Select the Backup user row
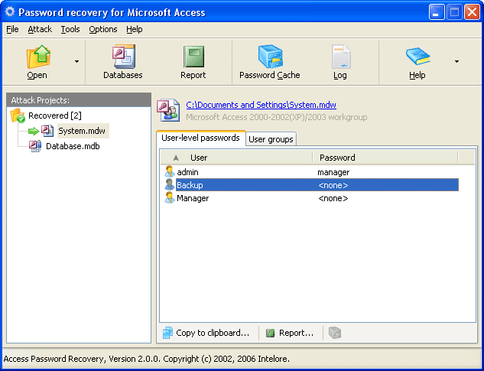 tap(311, 185)
